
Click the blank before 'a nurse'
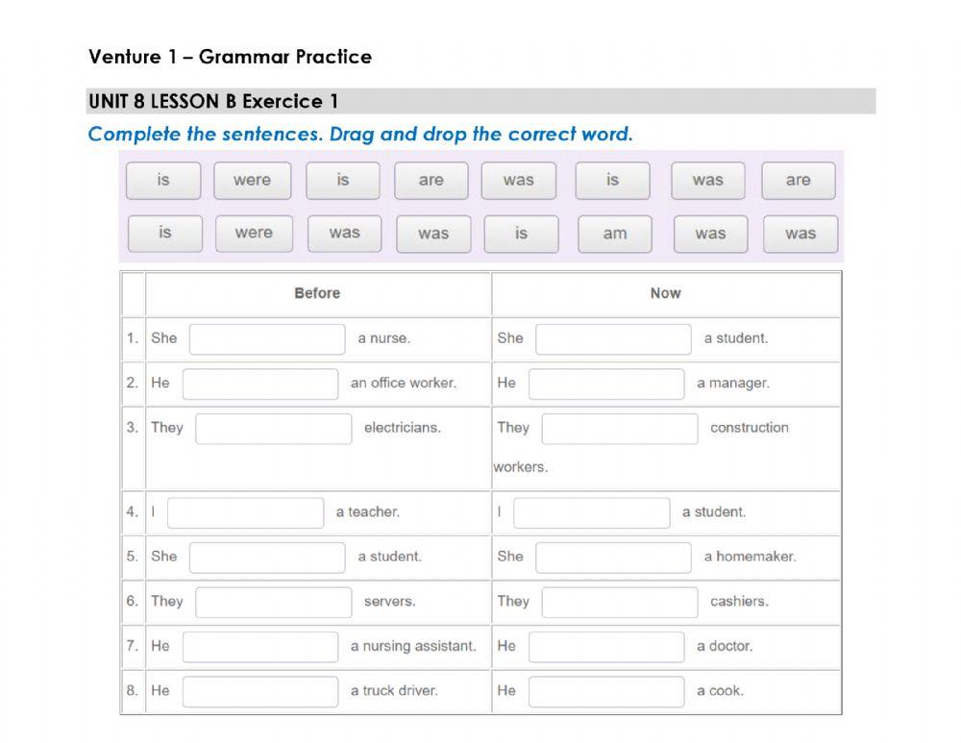267,338
